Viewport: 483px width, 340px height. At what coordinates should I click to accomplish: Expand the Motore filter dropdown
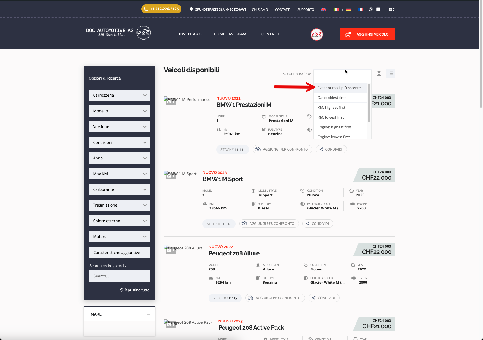click(x=119, y=237)
